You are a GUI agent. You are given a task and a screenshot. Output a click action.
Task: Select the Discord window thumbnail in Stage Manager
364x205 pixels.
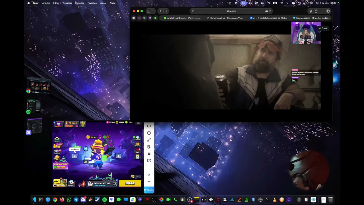(x=34, y=126)
